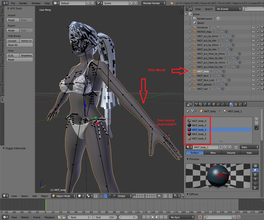Select the translate manipulator arrow icon
Screen dimensions: 264x220
click(x=105, y=196)
